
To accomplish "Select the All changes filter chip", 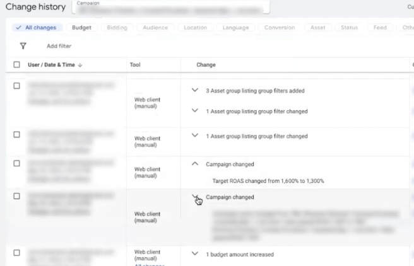I will click(x=36, y=28).
